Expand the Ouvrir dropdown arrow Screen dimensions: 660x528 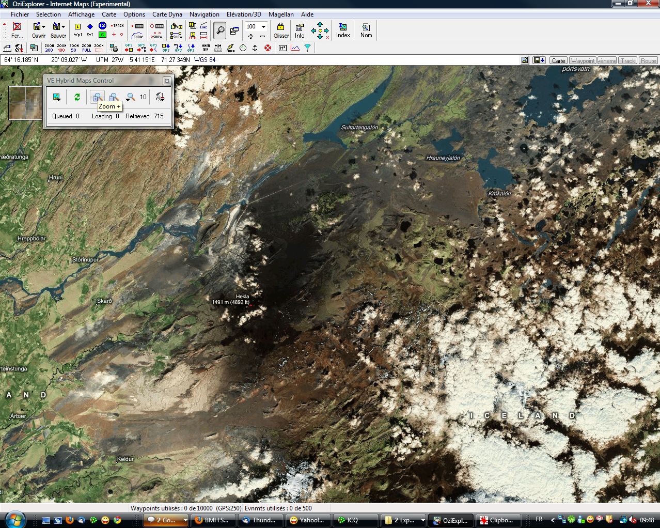pos(44,26)
